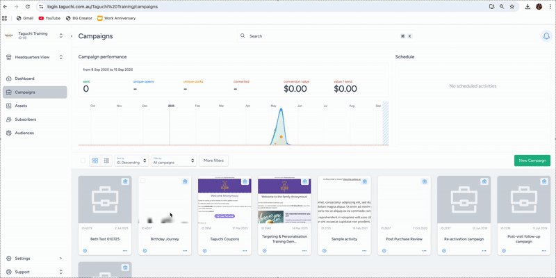Image resolution: width=556 pixels, height=278 pixels.
Task: Click the New Campaign button
Action: coord(532,161)
